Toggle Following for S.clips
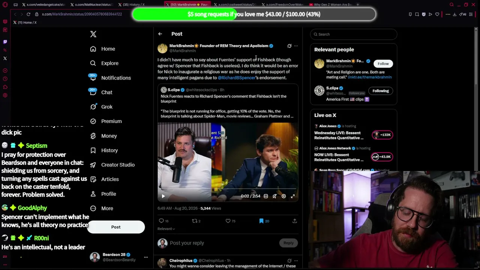 380,91
